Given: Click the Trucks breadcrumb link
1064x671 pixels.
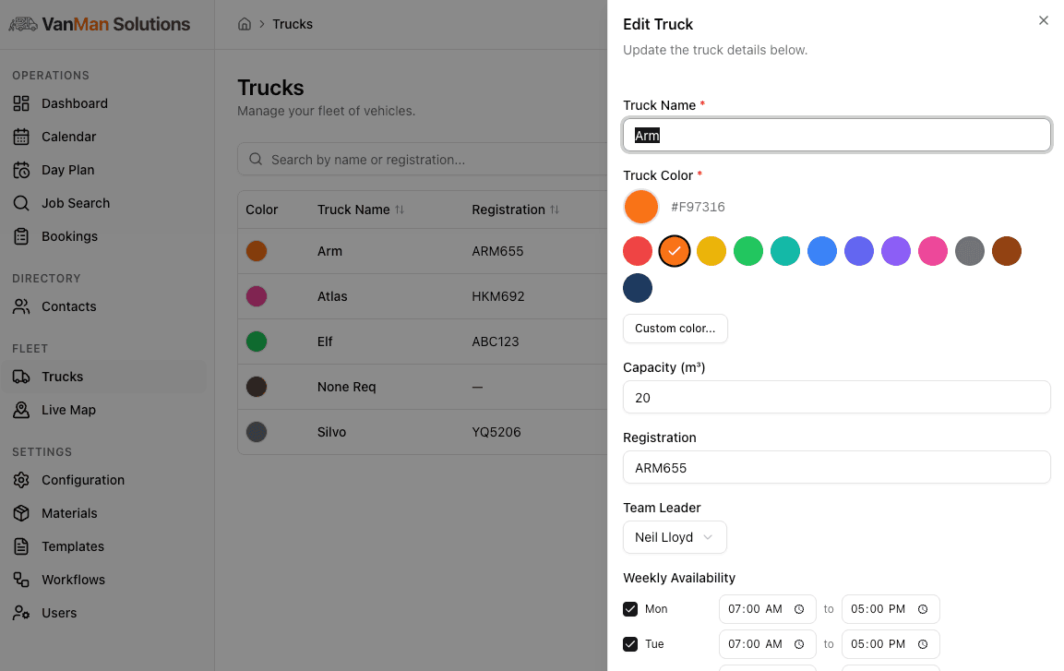Looking at the screenshot, I should coord(293,24).
